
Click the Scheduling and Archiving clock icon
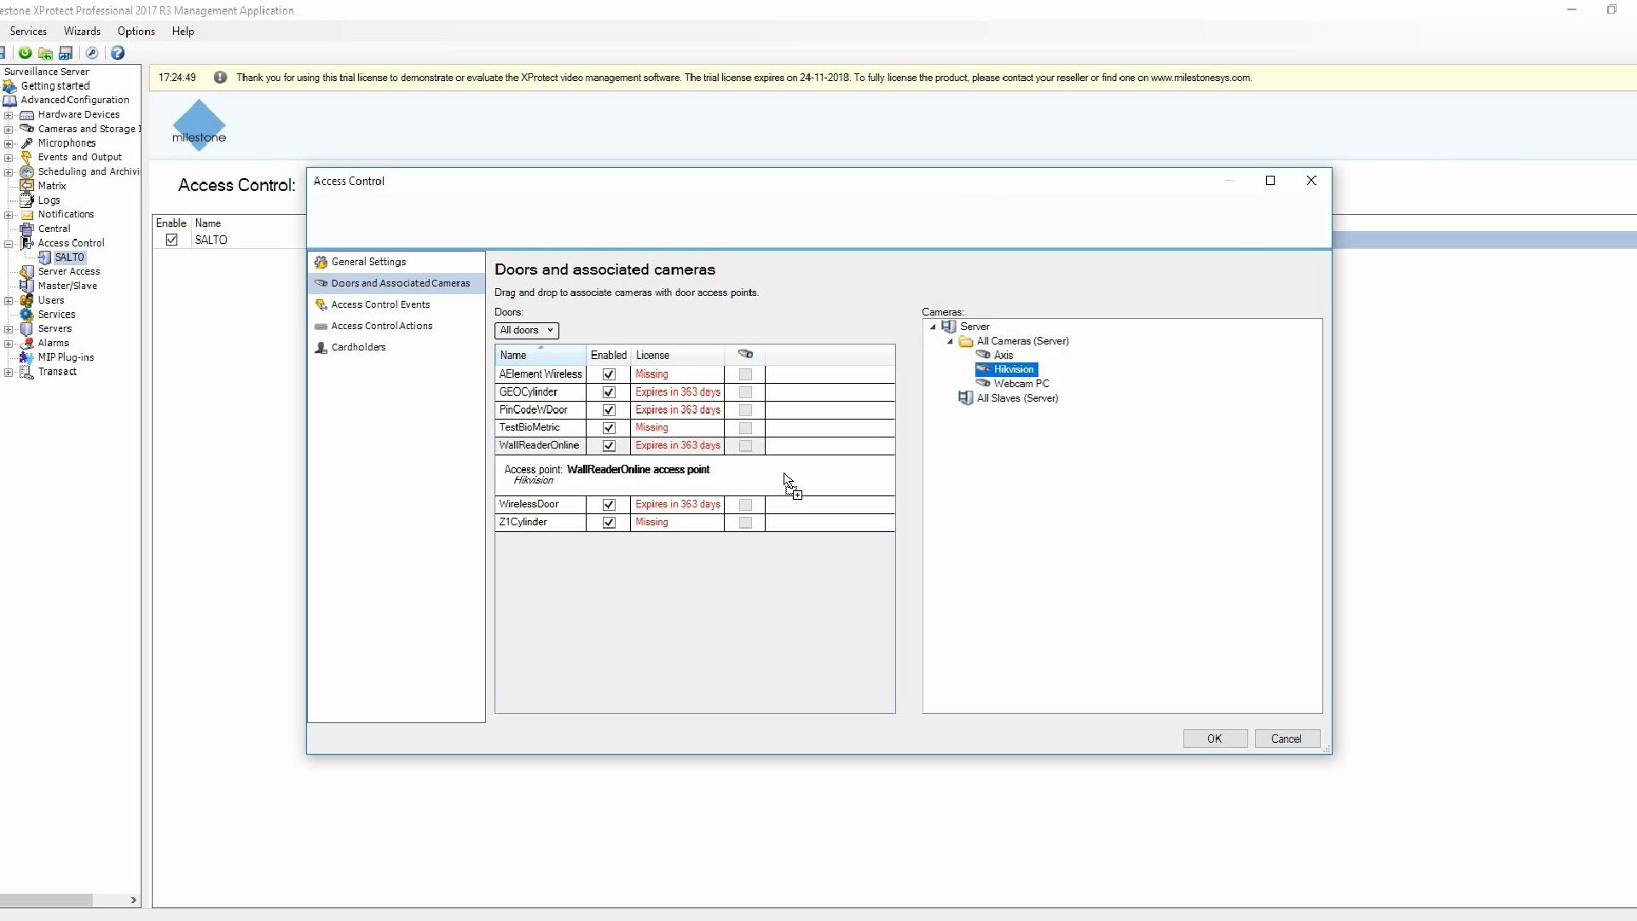click(27, 171)
